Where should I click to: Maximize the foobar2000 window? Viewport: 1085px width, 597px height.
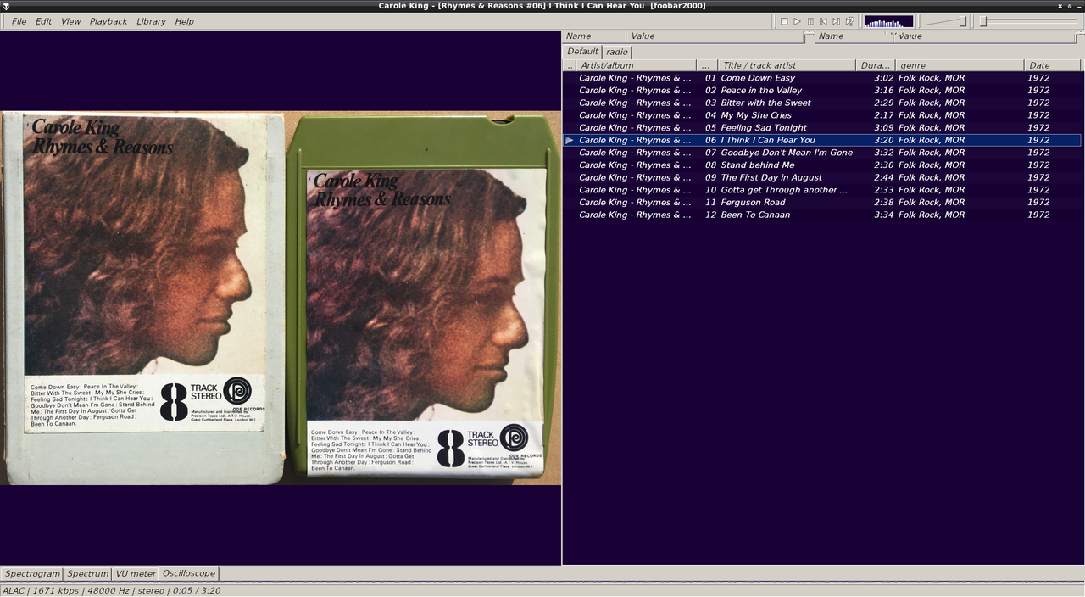click(1070, 6)
